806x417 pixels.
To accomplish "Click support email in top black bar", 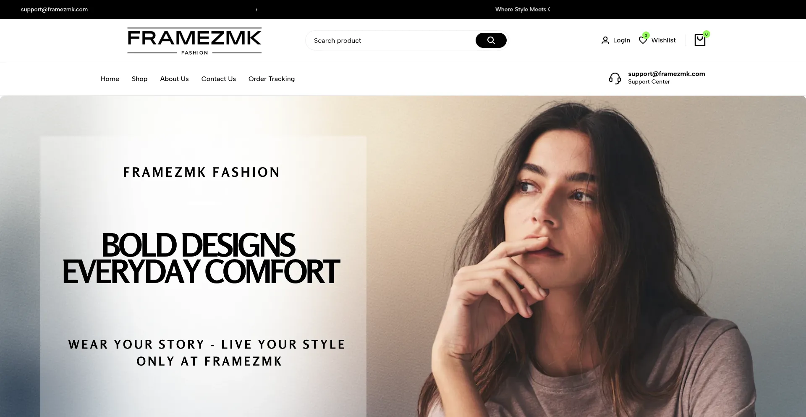I will (x=54, y=9).
